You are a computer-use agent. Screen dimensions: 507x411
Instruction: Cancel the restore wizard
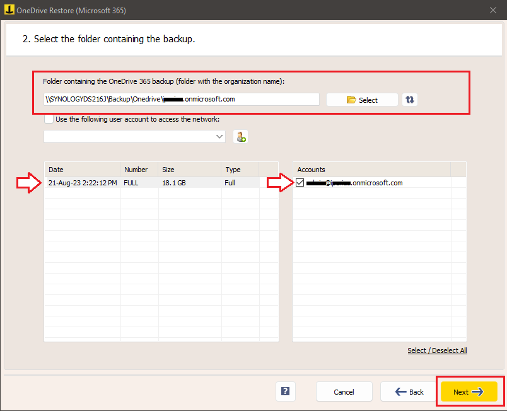click(x=344, y=391)
